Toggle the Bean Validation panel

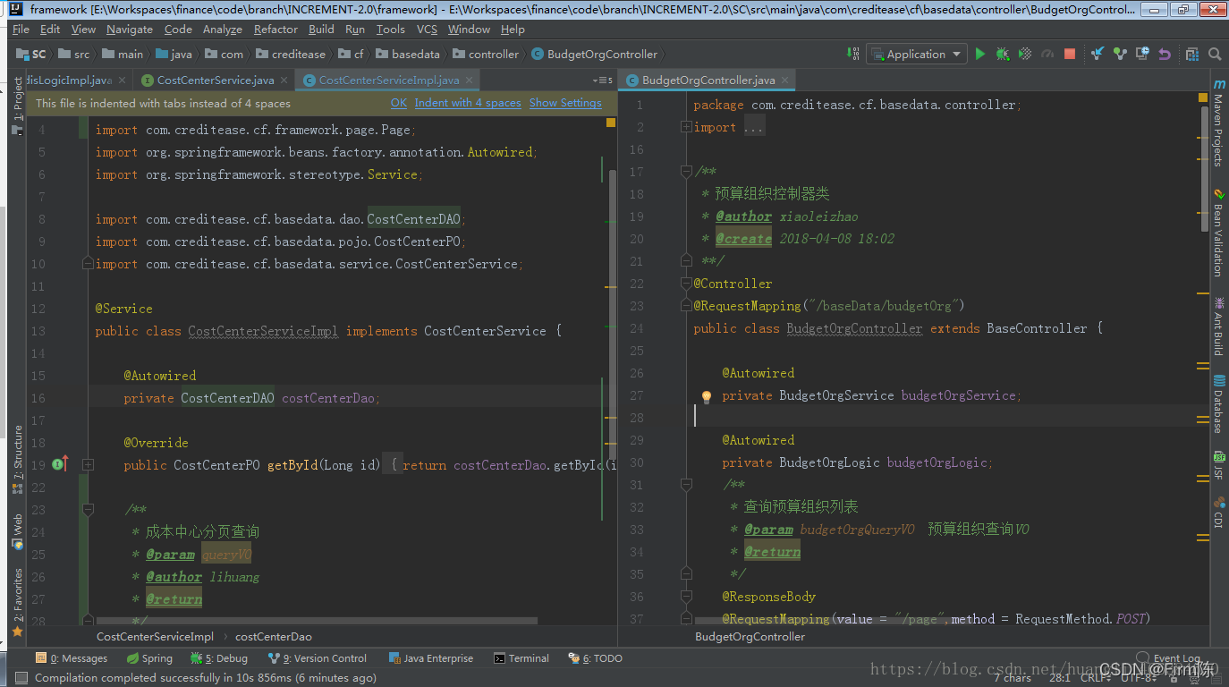(x=1218, y=232)
